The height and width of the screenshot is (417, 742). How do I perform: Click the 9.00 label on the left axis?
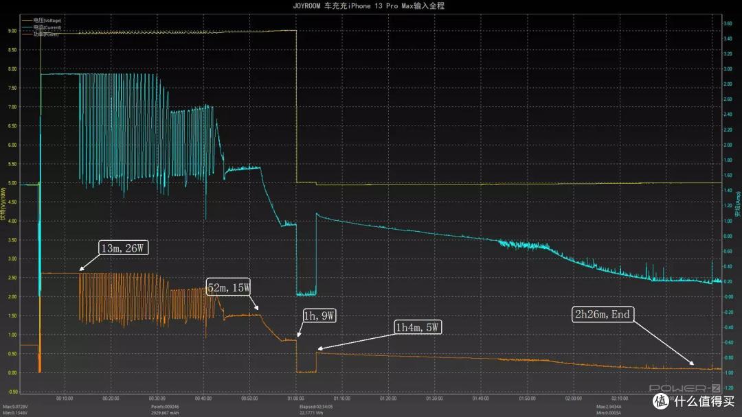tap(12, 31)
